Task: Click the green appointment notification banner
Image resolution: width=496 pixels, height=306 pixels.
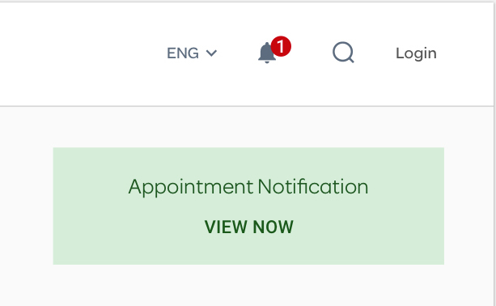Action: (x=248, y=206)
